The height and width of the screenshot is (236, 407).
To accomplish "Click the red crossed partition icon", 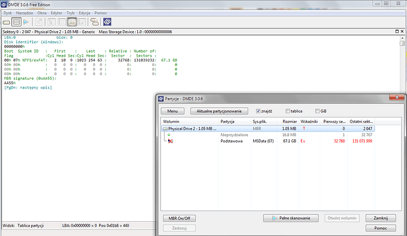I will click(x=170, y=141).
